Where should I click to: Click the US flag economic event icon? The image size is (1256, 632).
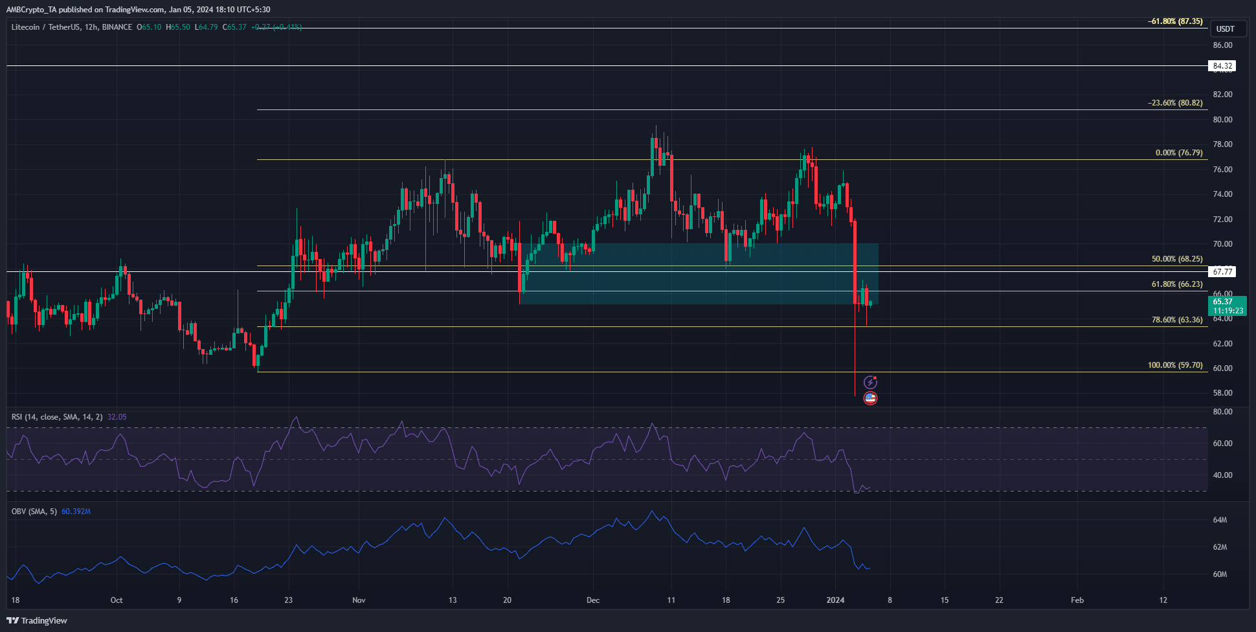[x=870, y=398]
